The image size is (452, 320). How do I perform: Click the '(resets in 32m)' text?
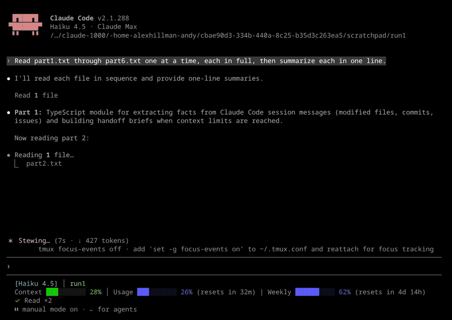click(x=226, y=292)
